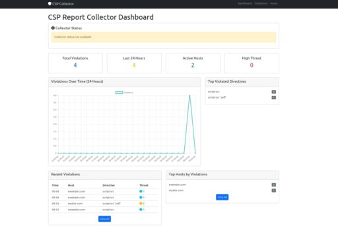Click the Time column header
Image resolution: width=338 pixels, height=252 pixels.
(x=55, y=185)
